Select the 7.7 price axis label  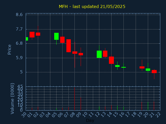click(19, 29)
